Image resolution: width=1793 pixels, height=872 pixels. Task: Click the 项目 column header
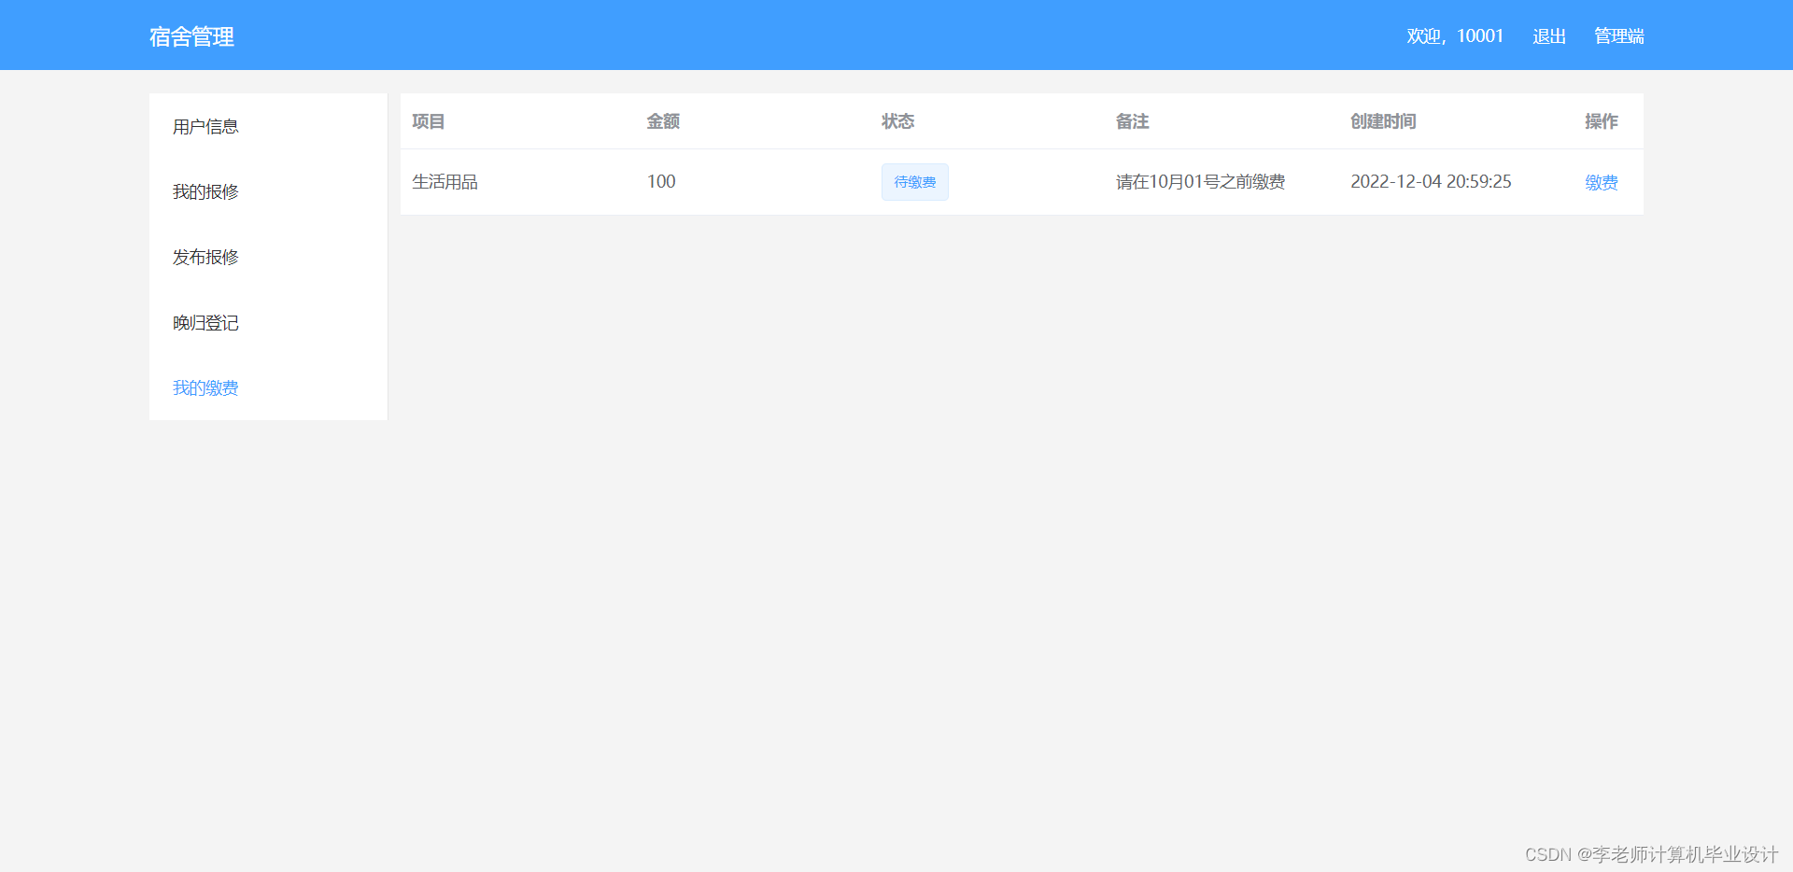pyautogui.click(x=427, y=121)
